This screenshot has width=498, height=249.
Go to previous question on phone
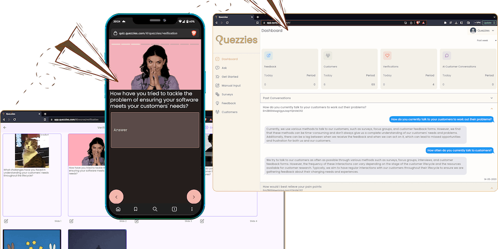[x=116, y=197]
